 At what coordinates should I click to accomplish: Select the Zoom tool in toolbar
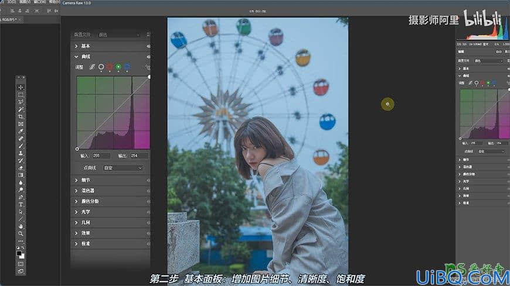pyautogui.click(x=21, y=234)
